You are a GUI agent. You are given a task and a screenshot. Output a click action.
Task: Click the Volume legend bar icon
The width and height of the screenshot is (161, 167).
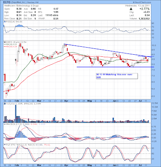coord(5,104)
